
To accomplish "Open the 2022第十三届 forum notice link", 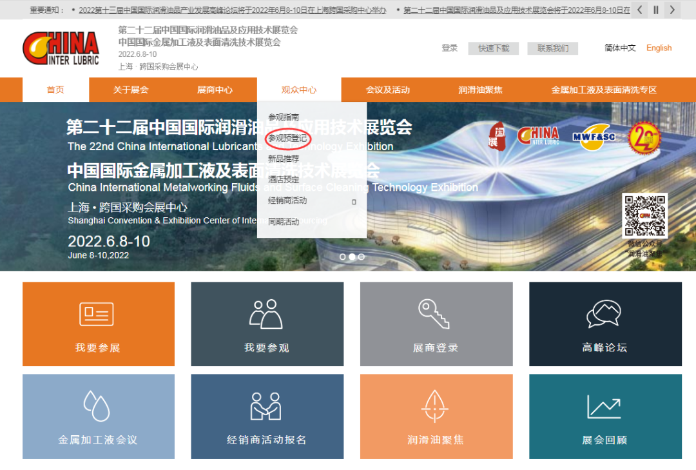I will [233, 10].
